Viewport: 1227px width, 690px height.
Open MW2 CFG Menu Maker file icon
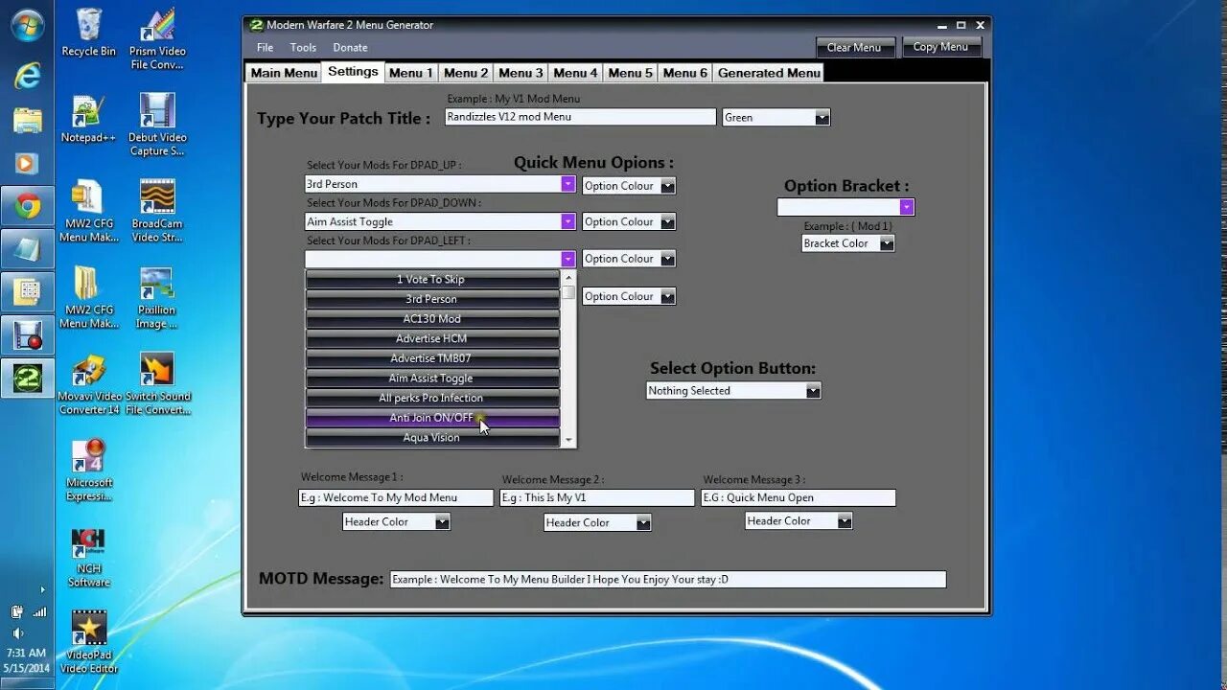88,212
